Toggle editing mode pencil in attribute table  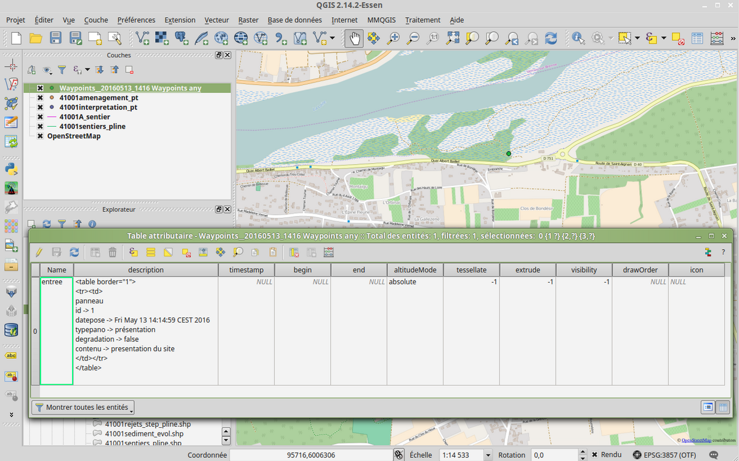(x=40, y=252)
